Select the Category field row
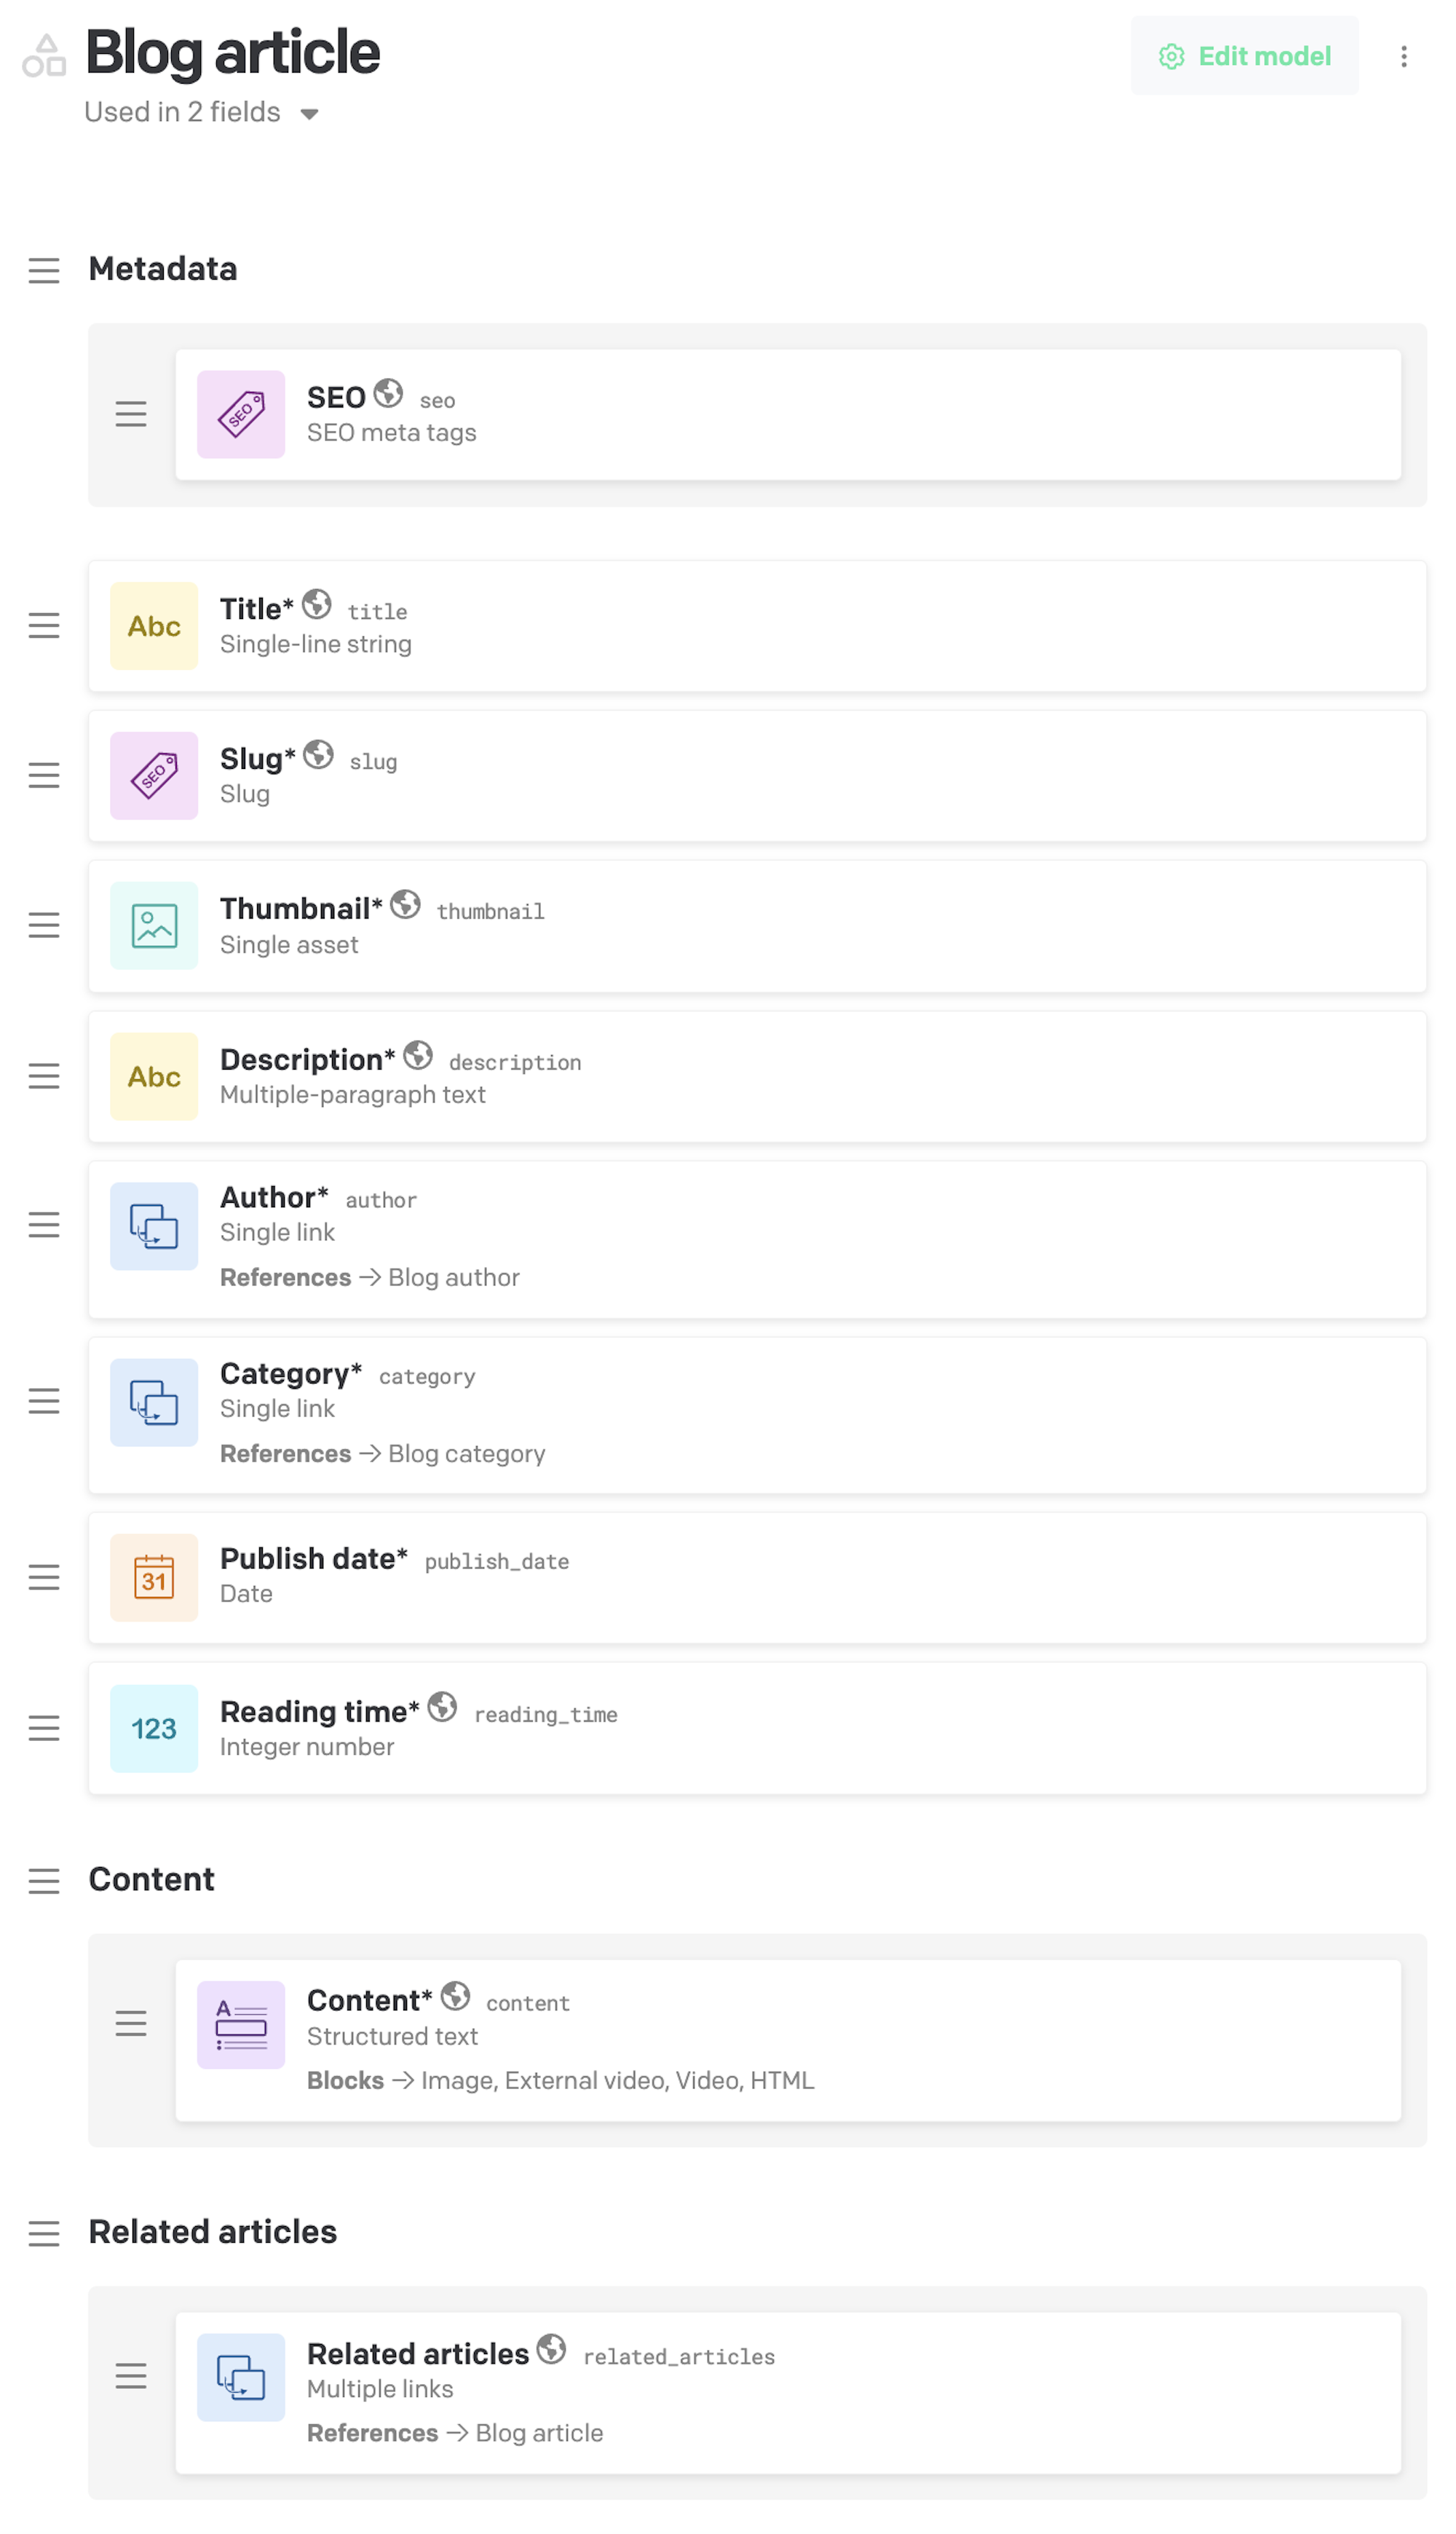 coord(757,1415)
